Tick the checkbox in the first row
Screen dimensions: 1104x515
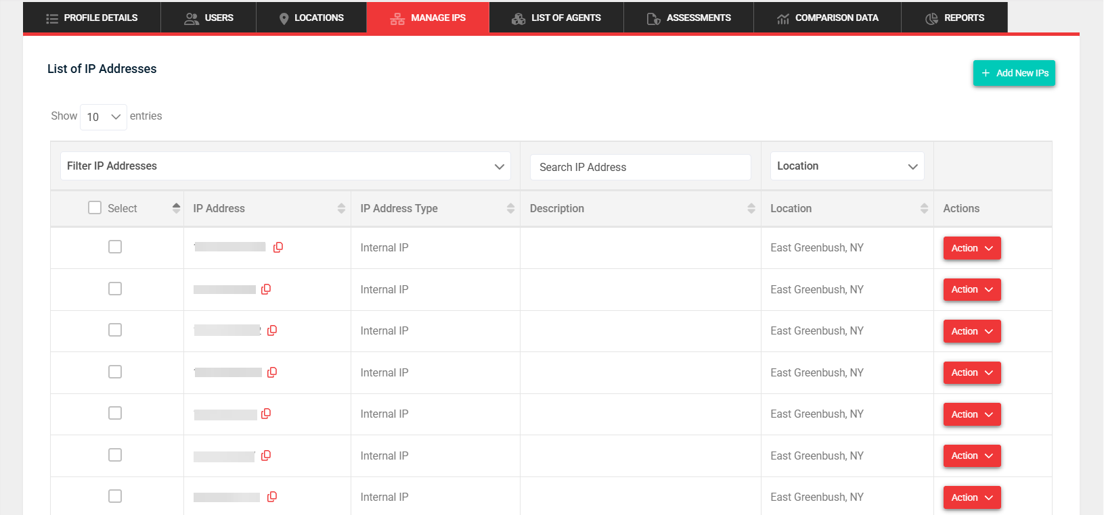tap(115, 247)
